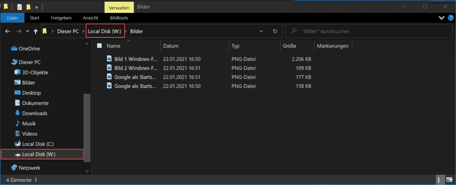Click the icon of the 177 KB Google file
456x185 pixels.
click(x=110, y=77)
